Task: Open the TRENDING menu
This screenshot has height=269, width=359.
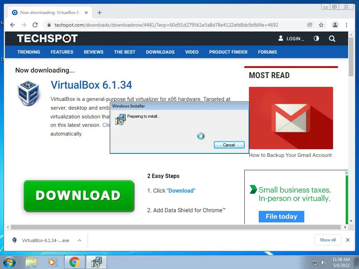Action: (x=29, y=52)
